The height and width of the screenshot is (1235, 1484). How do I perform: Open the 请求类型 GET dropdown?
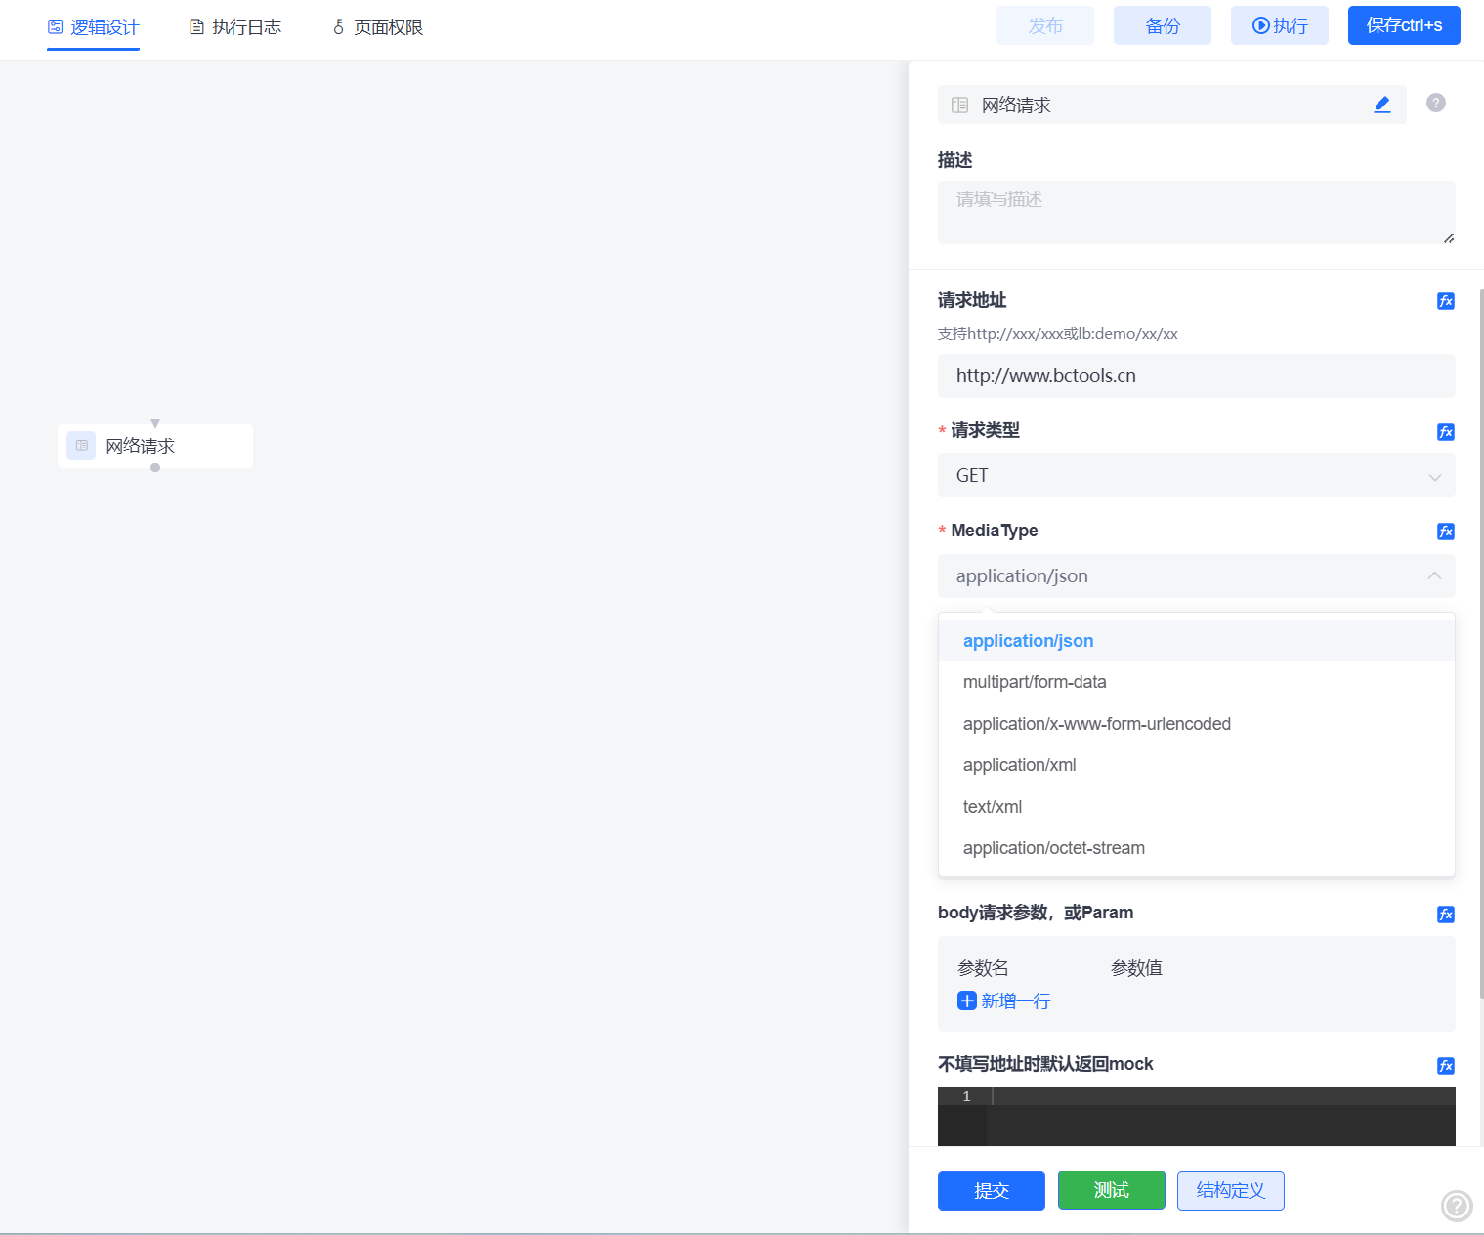tap(1196, 476)
